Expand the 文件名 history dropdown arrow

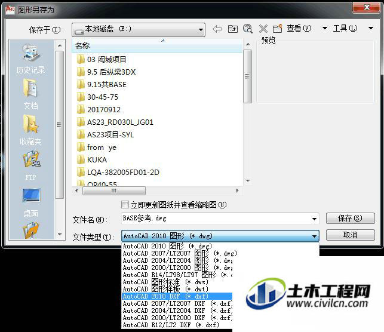[x=315, y=219]
